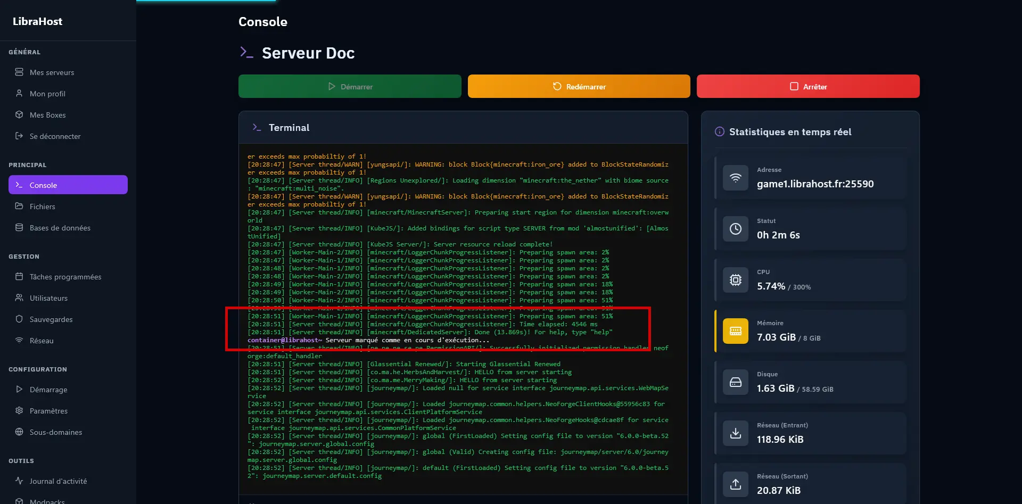Click the Réseau (Sortant) upload icon
1022x504 pixels.
pyautogui.click(x=736, y=484)
